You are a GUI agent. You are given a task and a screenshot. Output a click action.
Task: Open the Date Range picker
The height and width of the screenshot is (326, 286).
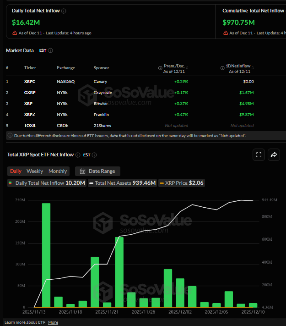click(97, 171)
